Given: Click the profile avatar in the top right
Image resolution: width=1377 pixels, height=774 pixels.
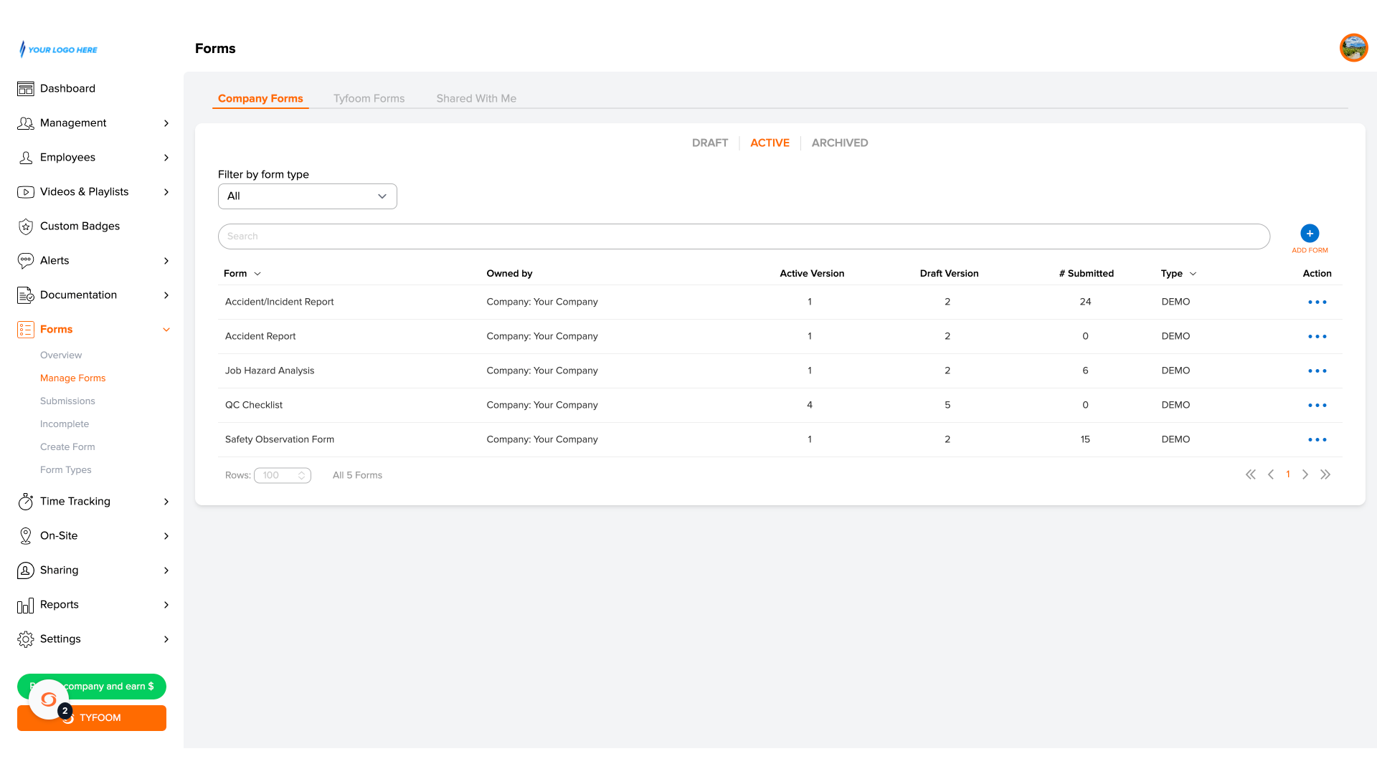Looking at the screenshot, I should point(1354,48).
